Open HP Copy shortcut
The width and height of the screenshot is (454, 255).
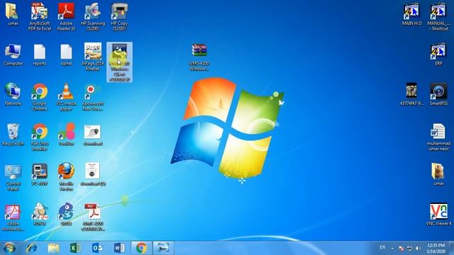[x=119, y=16]
